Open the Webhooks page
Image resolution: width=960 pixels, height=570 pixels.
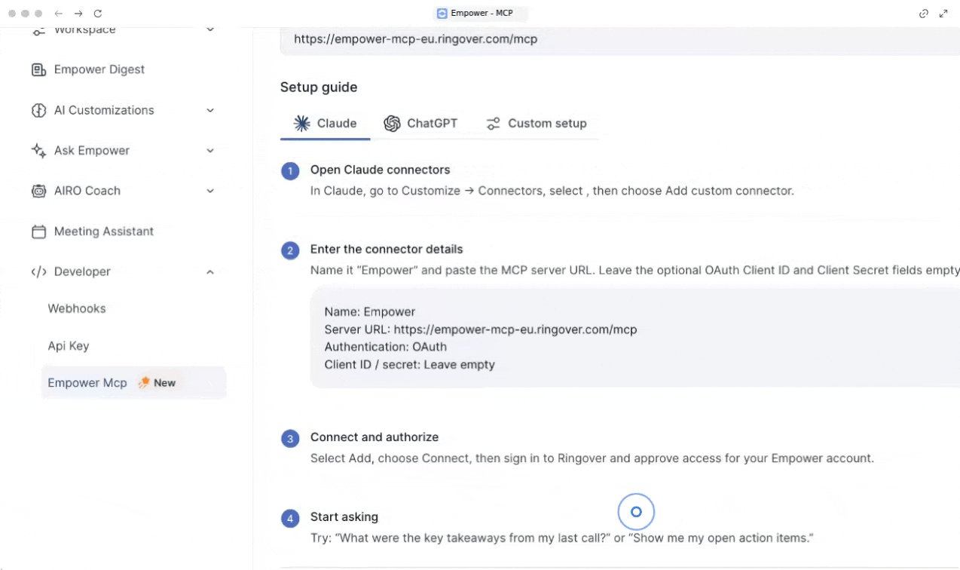[77, 308]
